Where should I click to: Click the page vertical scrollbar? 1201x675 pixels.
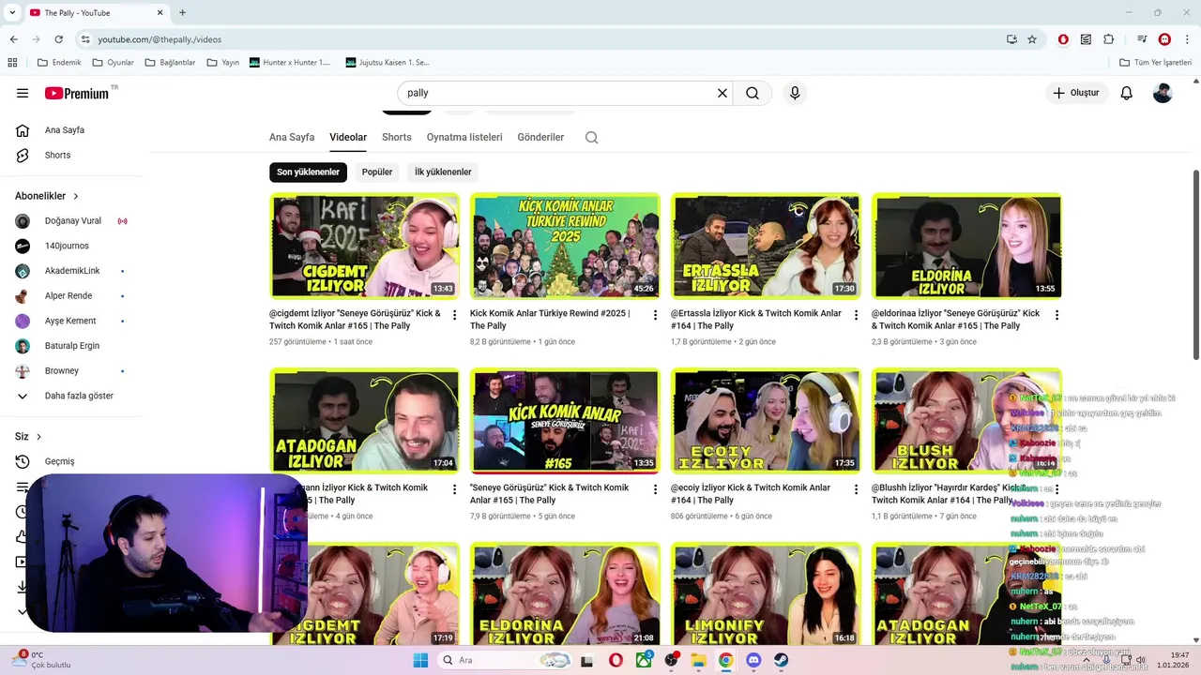(x=1196, y=264)
